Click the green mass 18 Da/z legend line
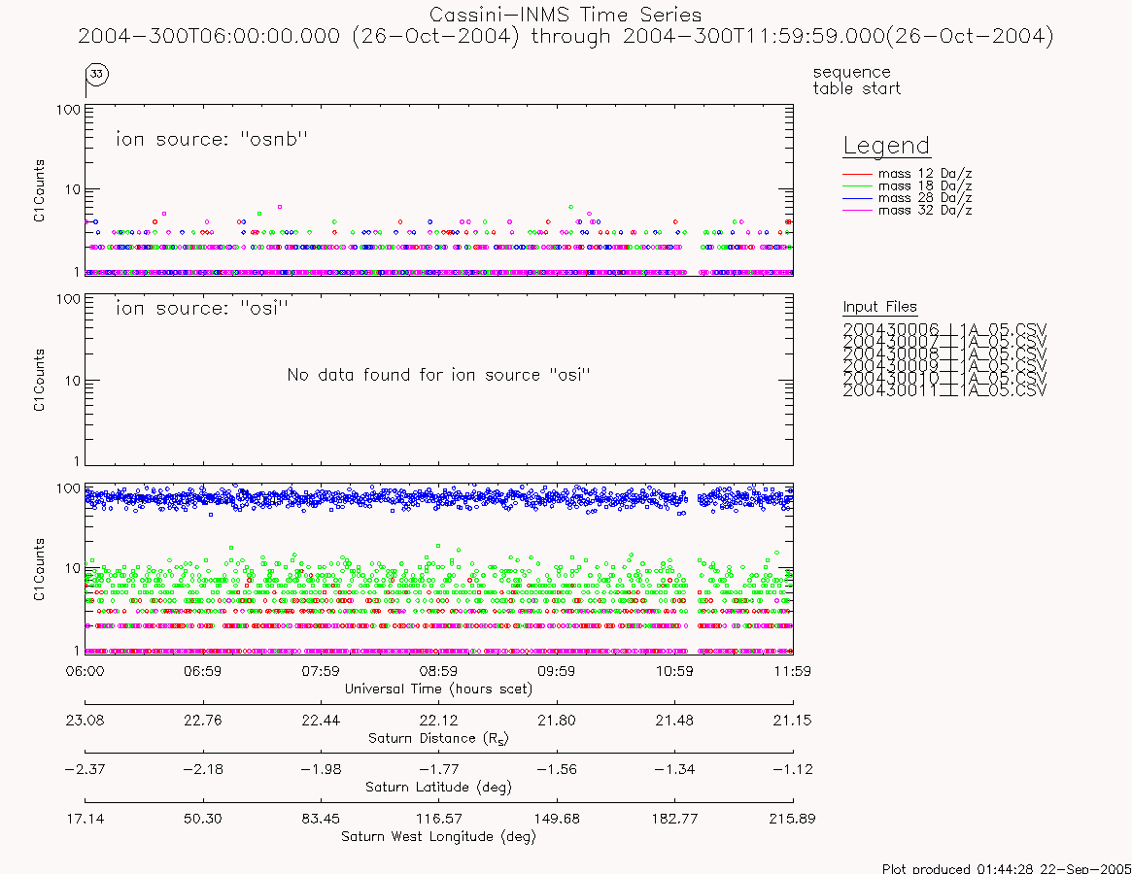Screen dimensions: 1132x874 click(858, 186)
